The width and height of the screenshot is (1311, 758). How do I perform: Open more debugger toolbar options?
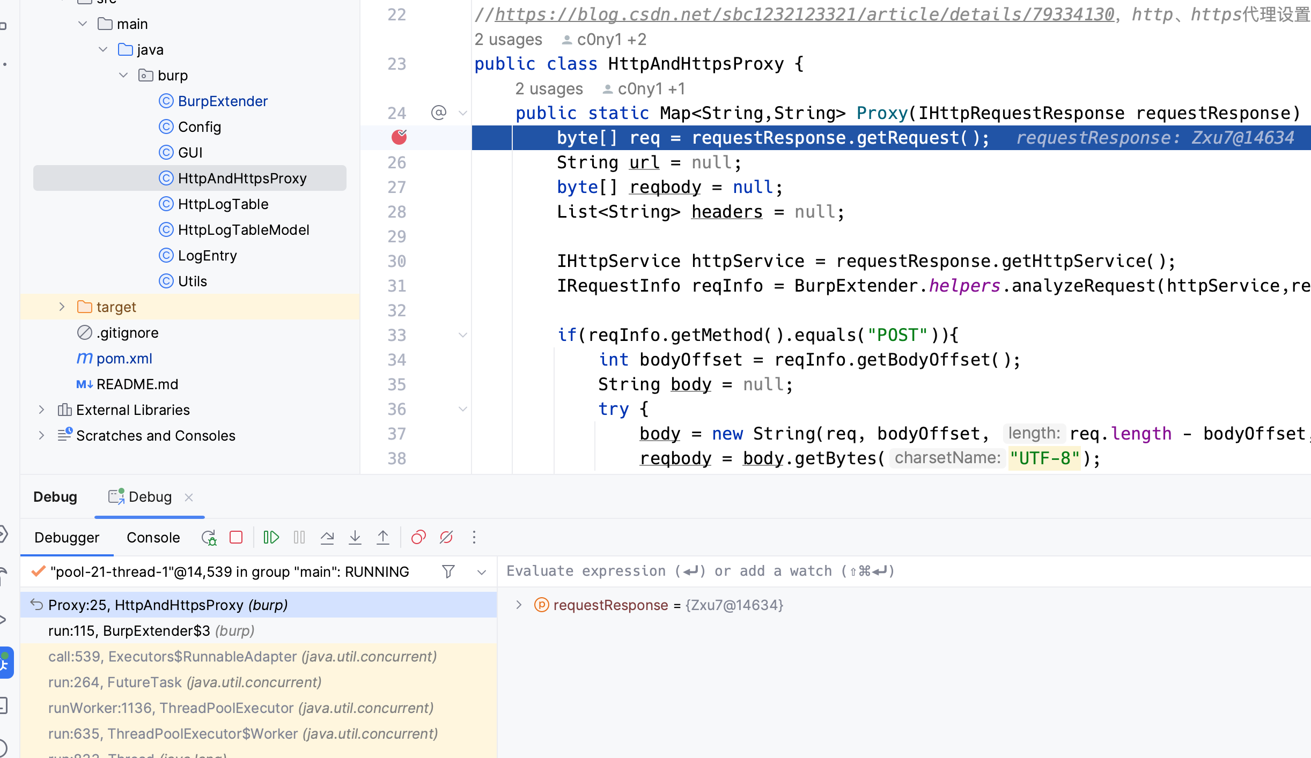click(x=474, y=537)
